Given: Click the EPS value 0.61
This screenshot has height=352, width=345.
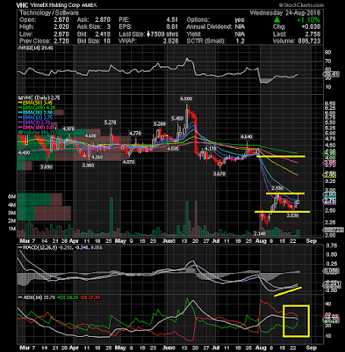Looking at the screenshot, I should [x=172, y=27].
